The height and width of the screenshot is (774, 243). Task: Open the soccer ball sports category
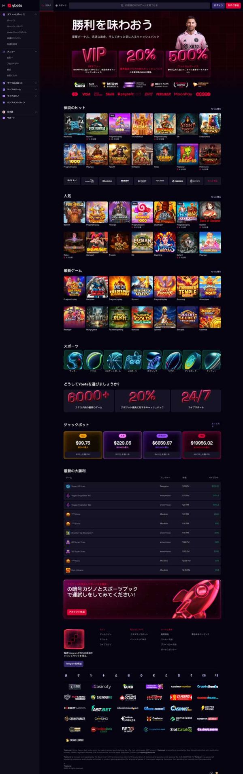[73, 360]
